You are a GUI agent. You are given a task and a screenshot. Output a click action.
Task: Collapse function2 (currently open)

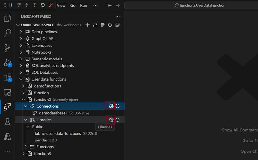click(x=23, y=100)
